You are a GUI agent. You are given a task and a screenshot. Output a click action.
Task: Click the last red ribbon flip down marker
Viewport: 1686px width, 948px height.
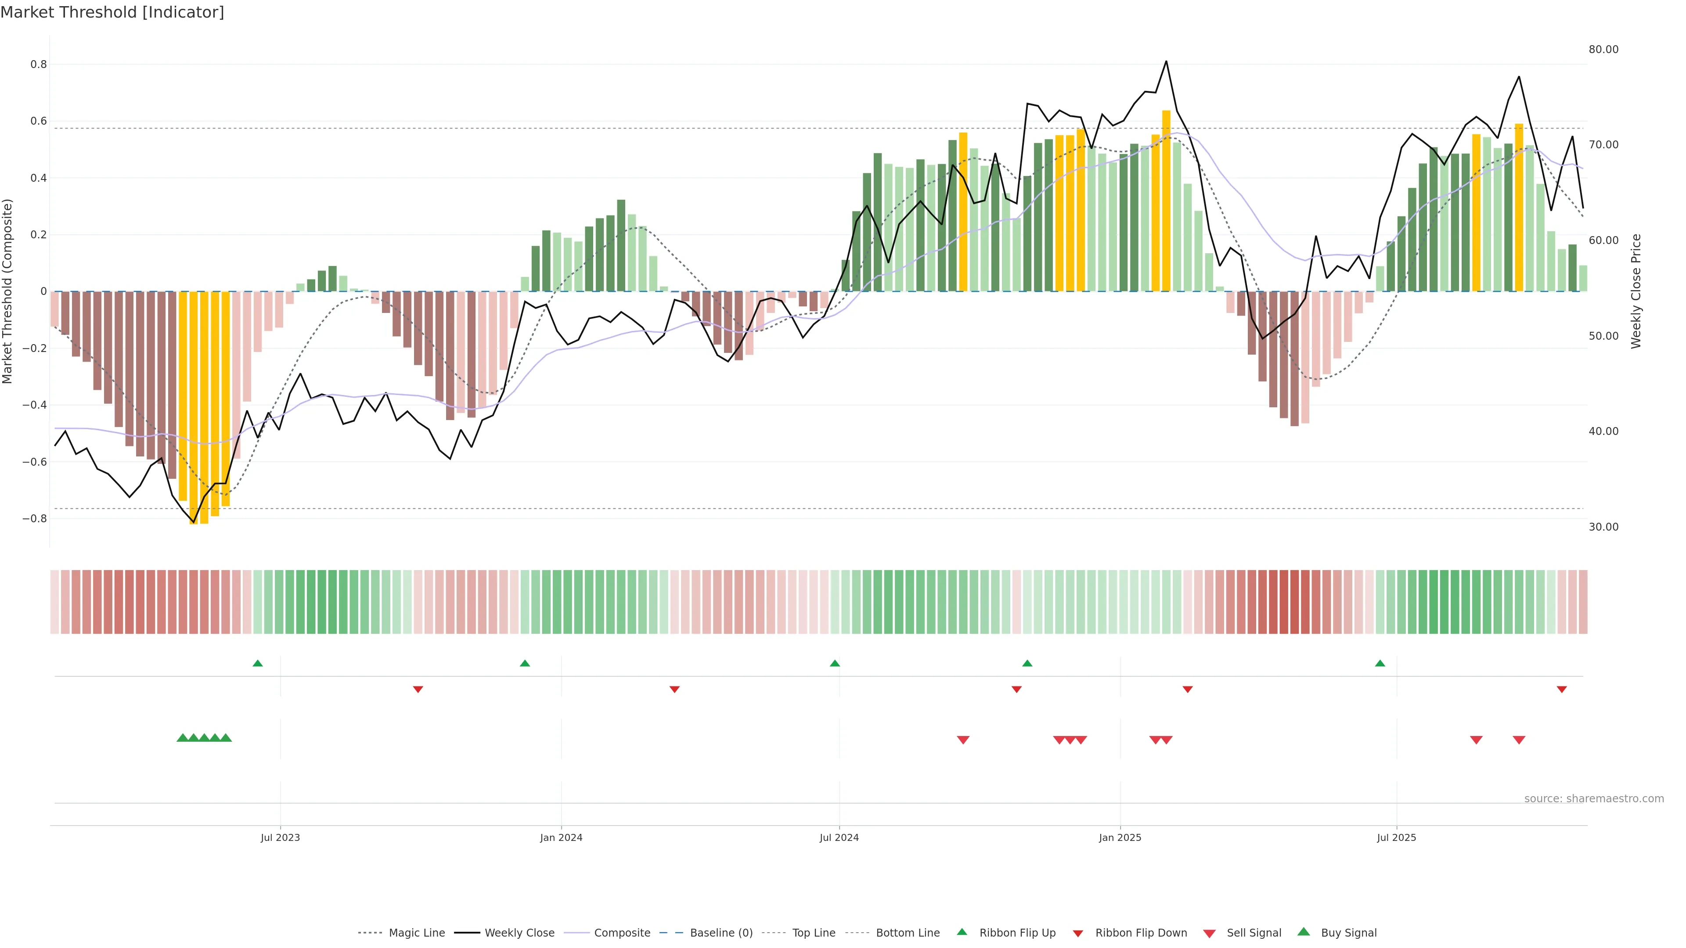pos(1562,689)
